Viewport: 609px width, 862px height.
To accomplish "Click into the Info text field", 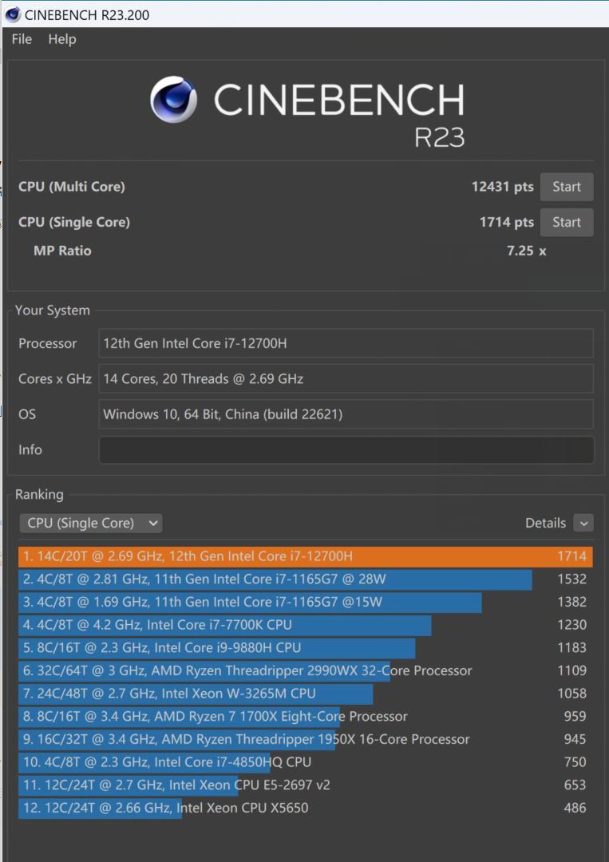I will [346, 449].
